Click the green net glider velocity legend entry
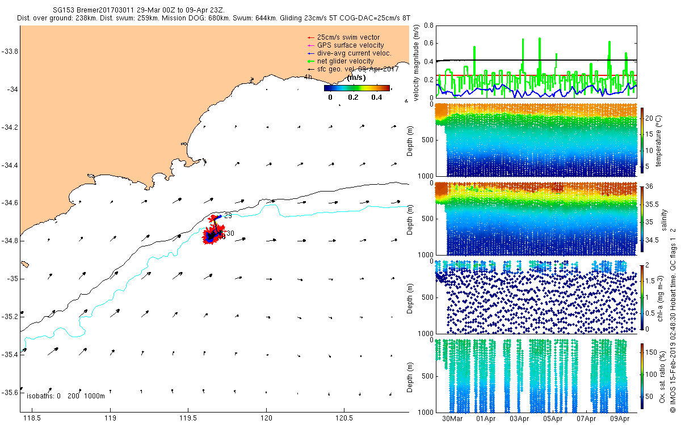 click(340, 61)
